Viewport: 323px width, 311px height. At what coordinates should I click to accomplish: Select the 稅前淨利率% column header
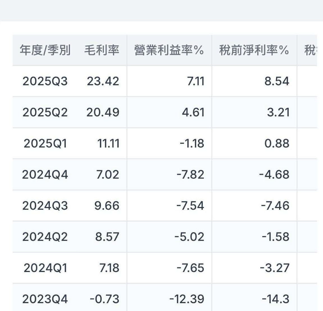pos(254,50)
